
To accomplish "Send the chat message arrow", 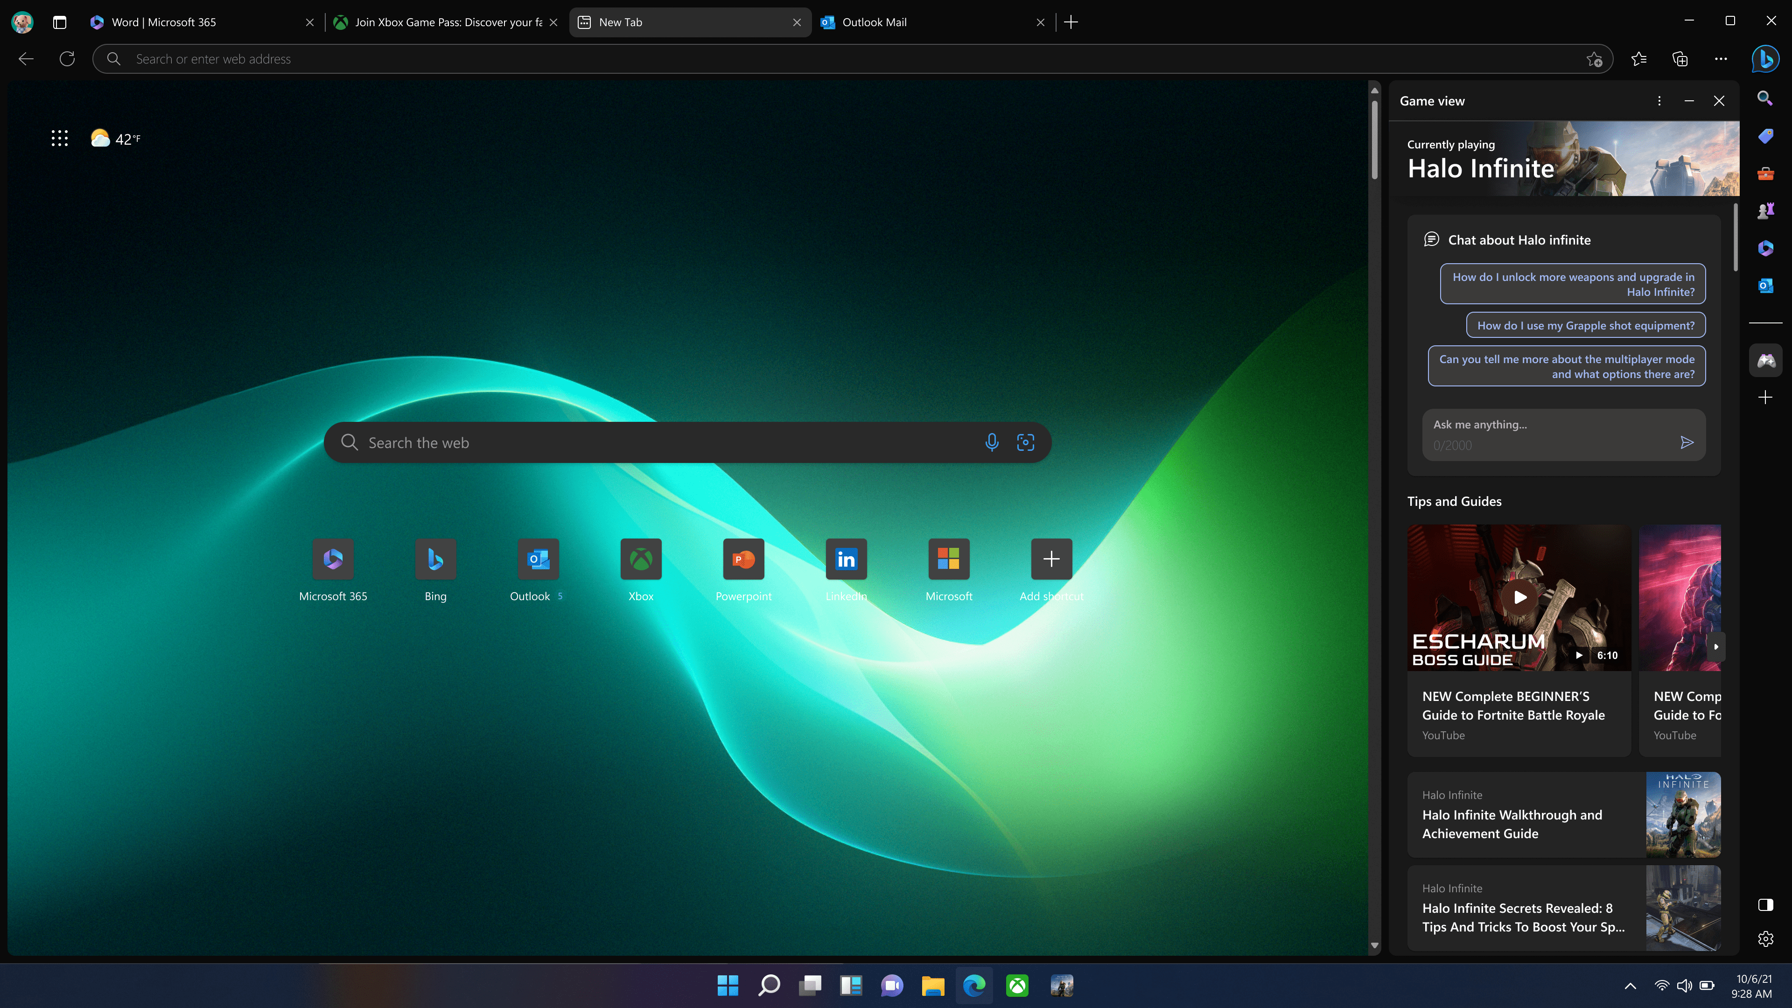I will [x=1687, y=442].
